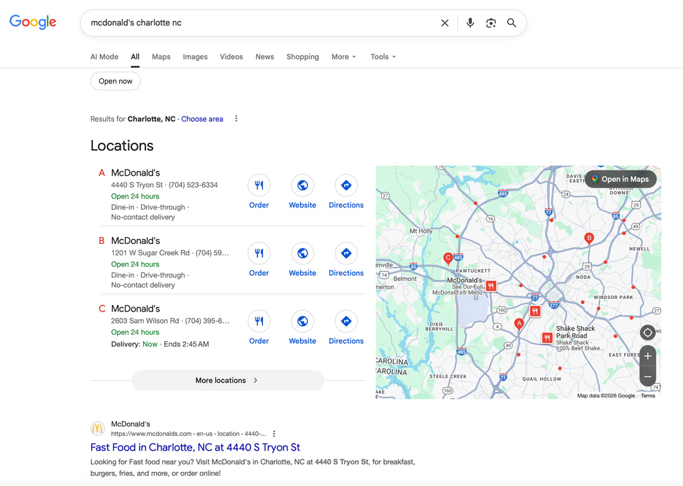
Task: Click the Directions icon for location C
Action: 346,321
